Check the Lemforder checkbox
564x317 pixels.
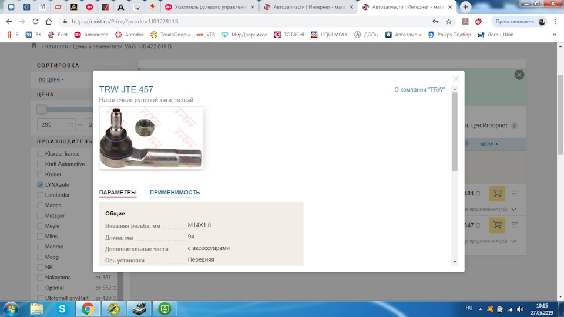[40, 195]
